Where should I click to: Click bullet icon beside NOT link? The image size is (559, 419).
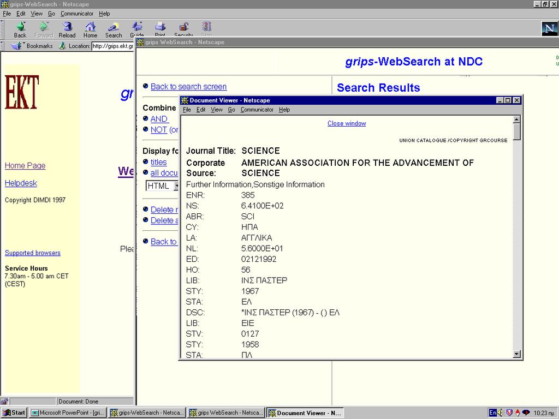pyautogui.click(x=145, y=129)
